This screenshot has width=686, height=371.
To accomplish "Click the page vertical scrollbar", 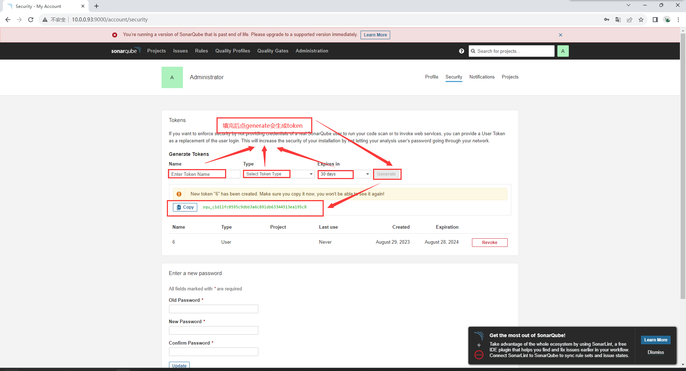I will tap(683, 166).
